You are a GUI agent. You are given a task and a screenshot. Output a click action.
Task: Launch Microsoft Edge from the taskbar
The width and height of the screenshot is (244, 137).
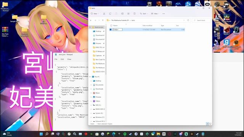(x=114, y=134)
